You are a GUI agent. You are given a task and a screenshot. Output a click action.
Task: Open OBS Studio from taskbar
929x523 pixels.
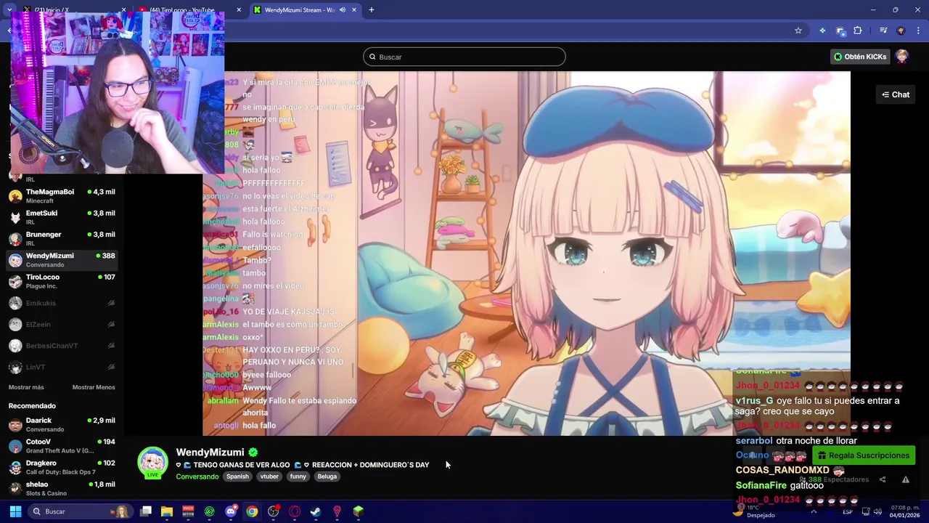point(273,511)
